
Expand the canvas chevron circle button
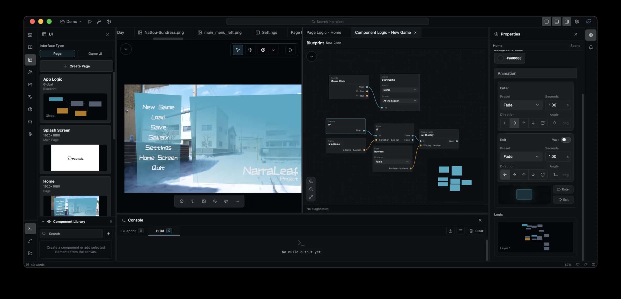[x=126, y=49]
